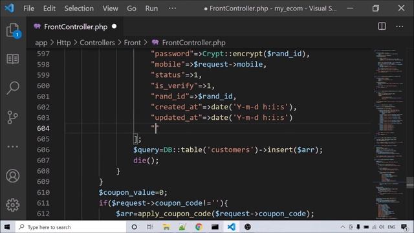Expand hidden menu bar items ellipsis
The height and width of the screenshot is (233, 414).
tap(172, 8)
